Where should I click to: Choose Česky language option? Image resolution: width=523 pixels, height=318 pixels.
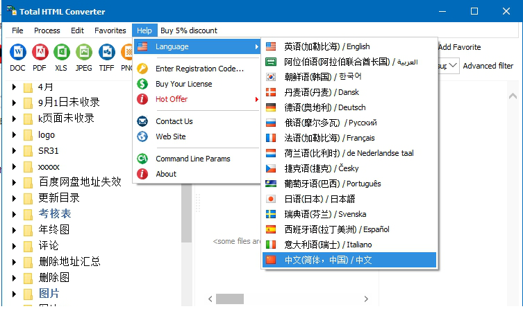pyautogui.click(x=349, y=168)
